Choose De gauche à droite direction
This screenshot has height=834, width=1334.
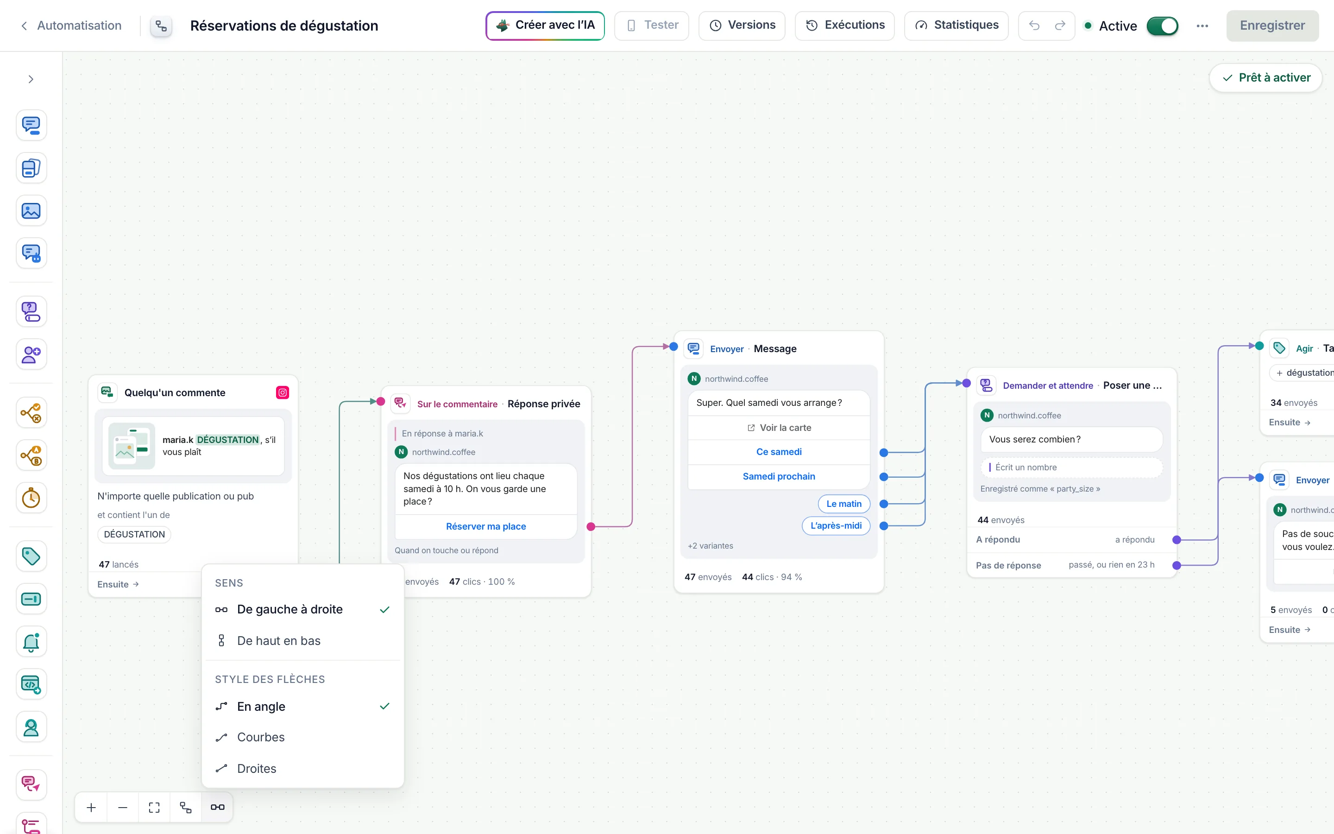[302, 609]
